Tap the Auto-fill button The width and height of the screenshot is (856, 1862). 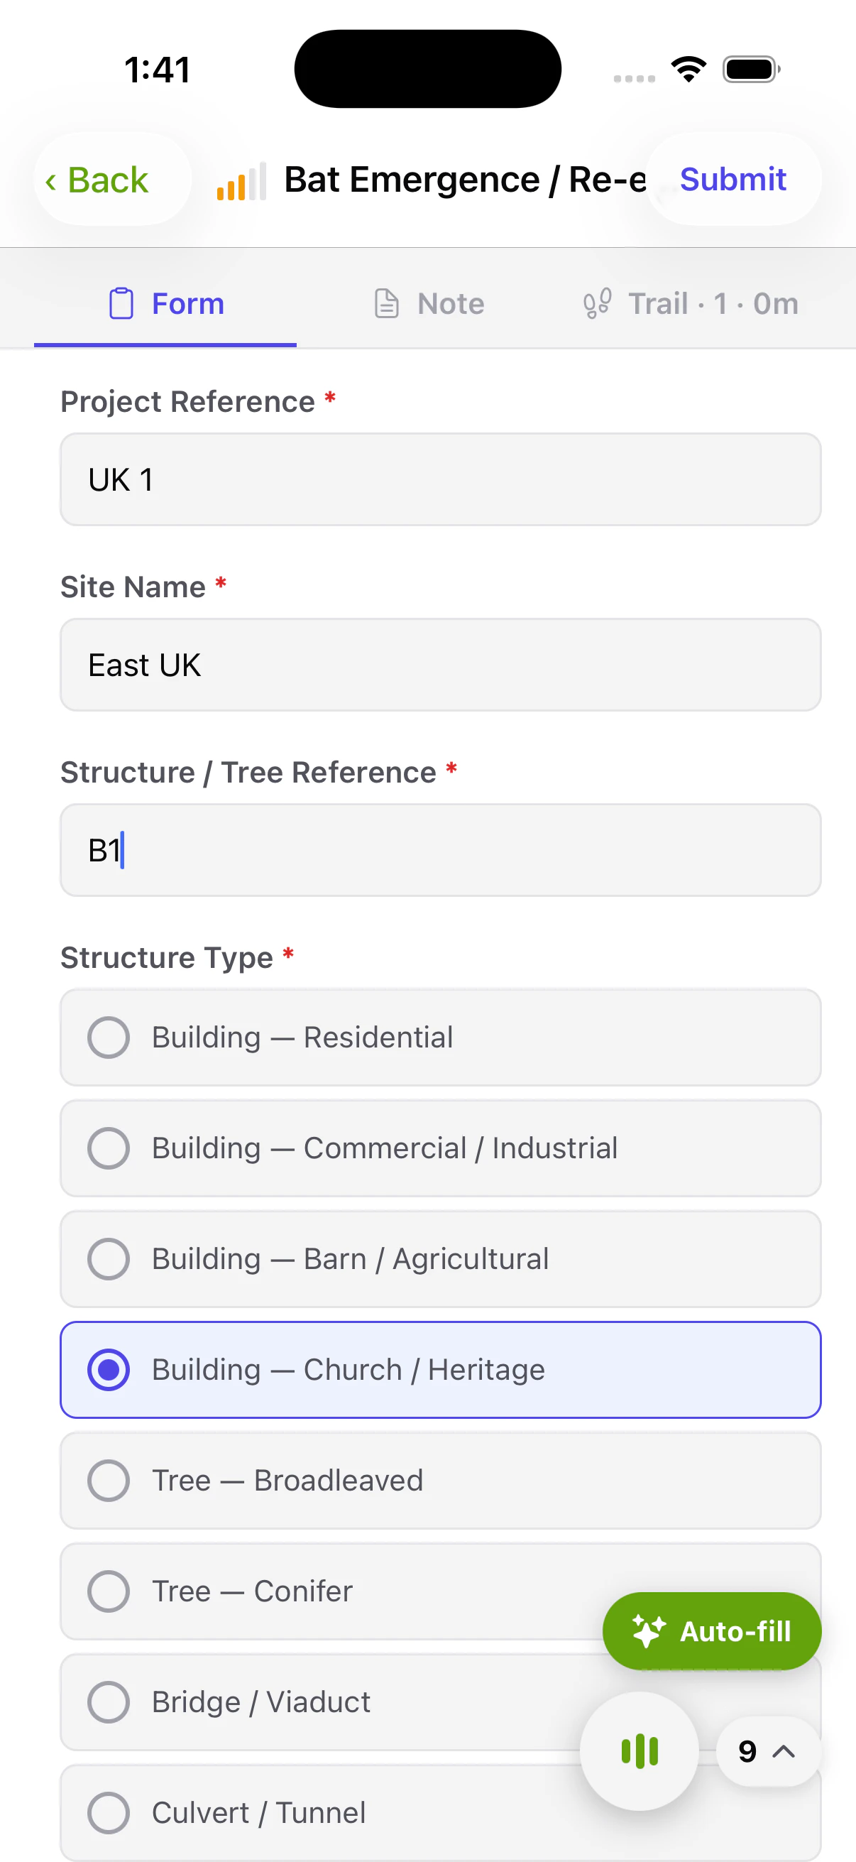tap(711, 1631)
